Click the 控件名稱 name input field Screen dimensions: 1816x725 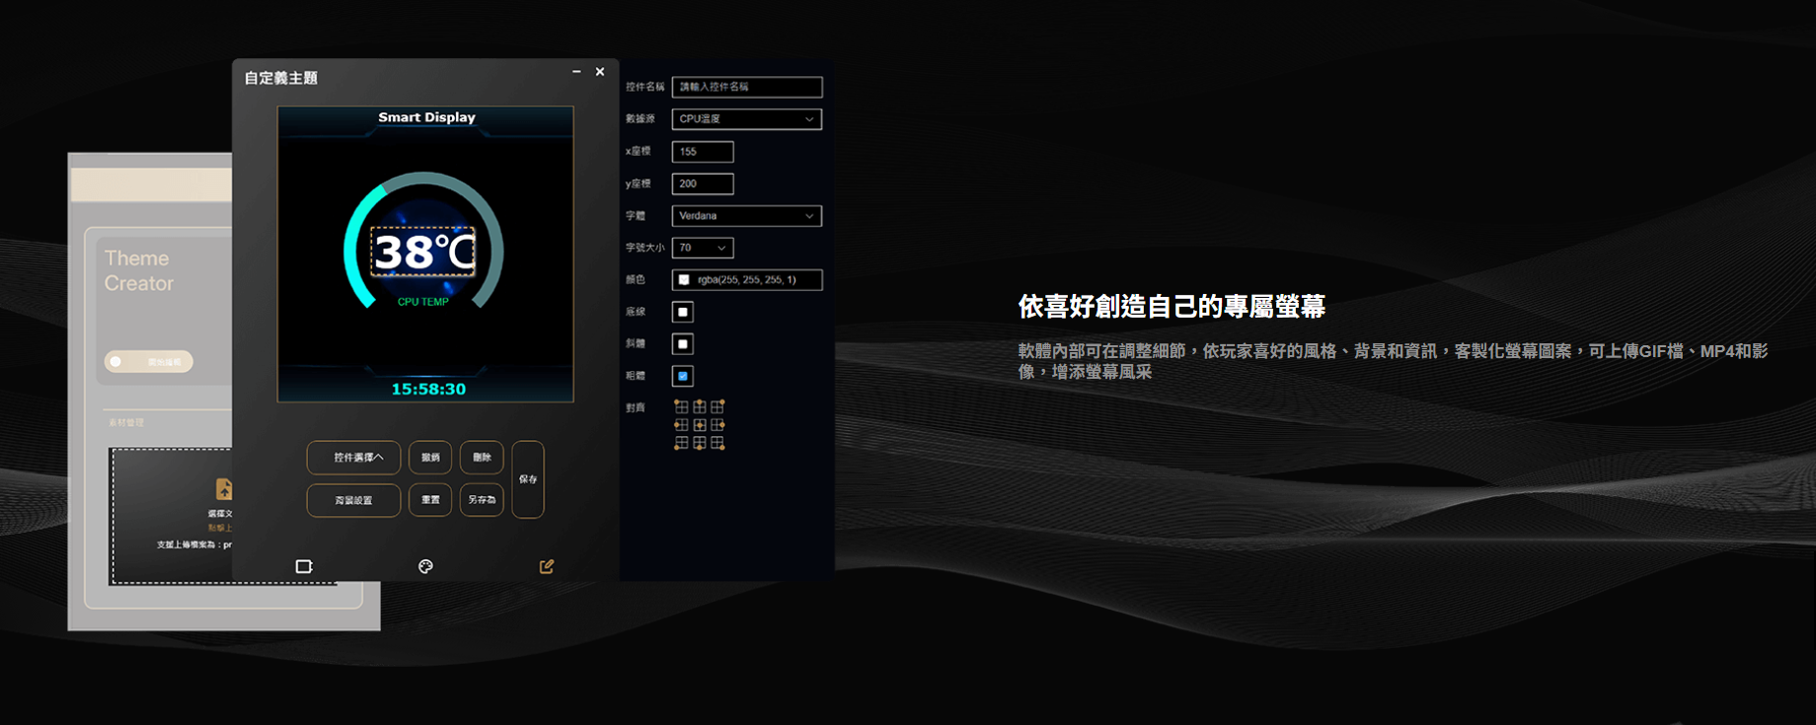[746, 87]
